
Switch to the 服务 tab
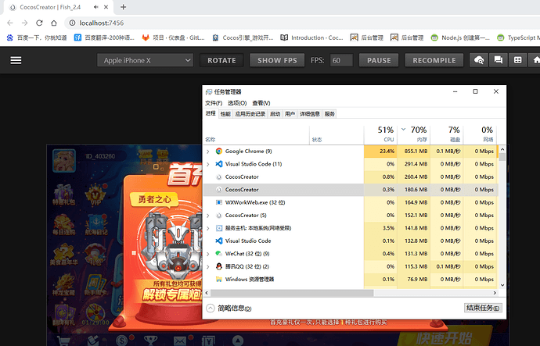coord(329,114)
